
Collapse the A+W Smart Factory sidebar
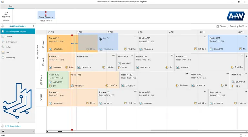[x=34, y=26]
